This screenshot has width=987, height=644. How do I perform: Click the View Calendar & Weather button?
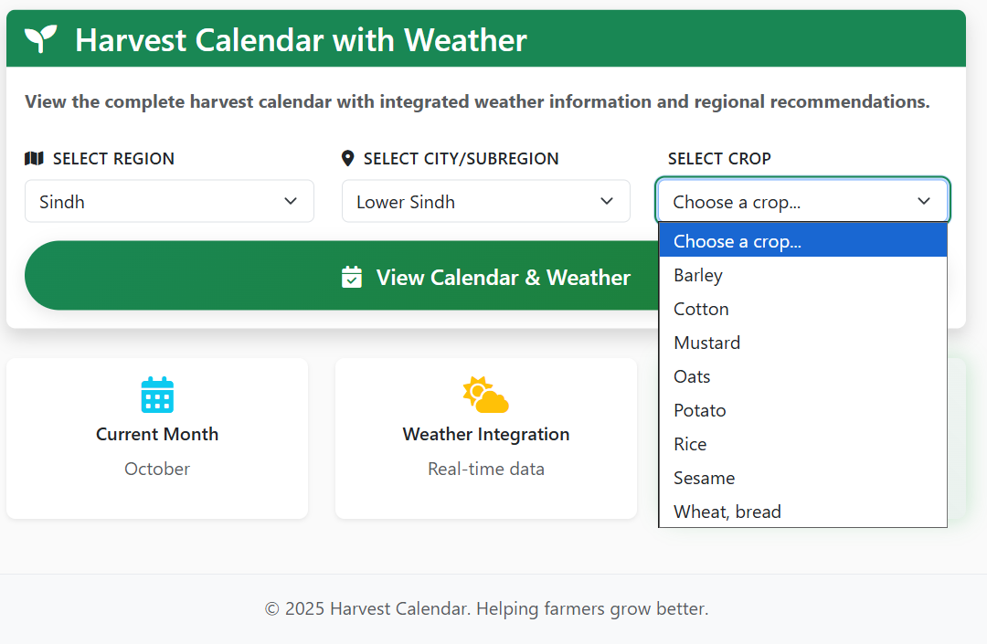tap(341, 276)
